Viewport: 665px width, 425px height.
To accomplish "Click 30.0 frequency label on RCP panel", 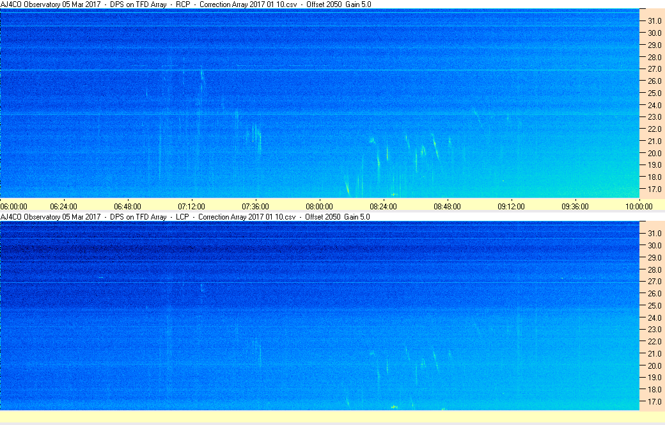I will point(654,33).
